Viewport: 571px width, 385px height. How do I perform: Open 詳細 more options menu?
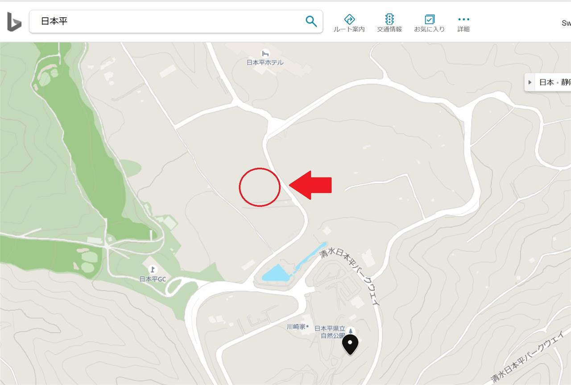pyautogui.click(x=463, y=23)
